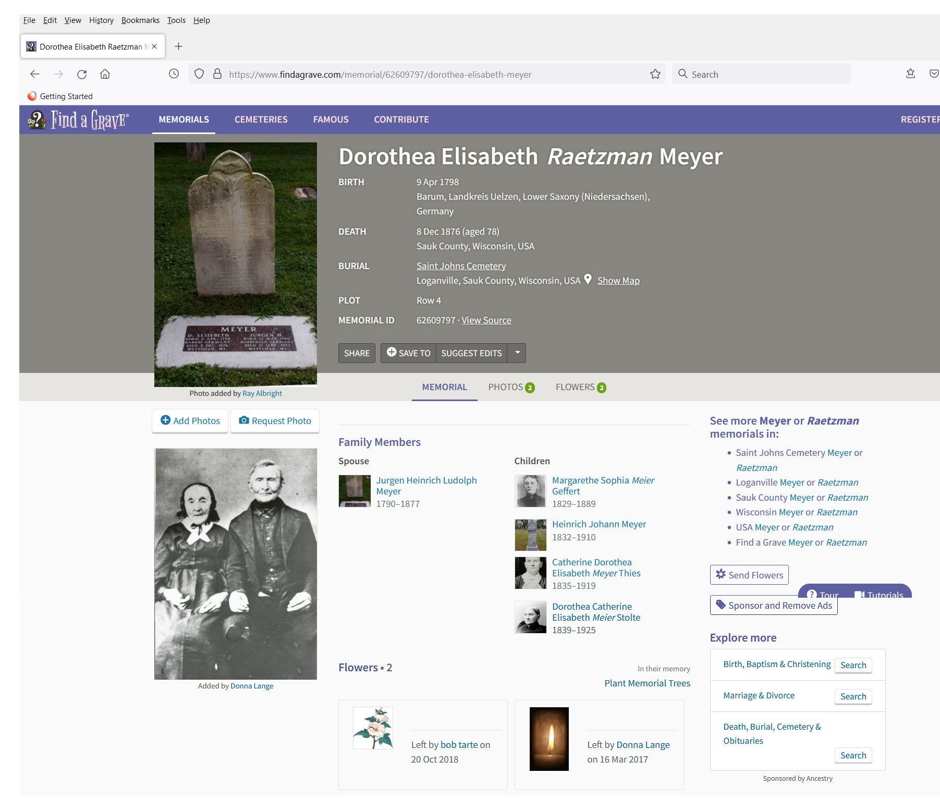Open the History menu
Screen dimensions: 940x810
(x=101, y=20)
